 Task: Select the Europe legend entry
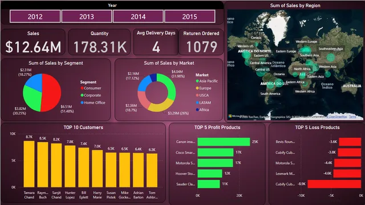(204, 88)
